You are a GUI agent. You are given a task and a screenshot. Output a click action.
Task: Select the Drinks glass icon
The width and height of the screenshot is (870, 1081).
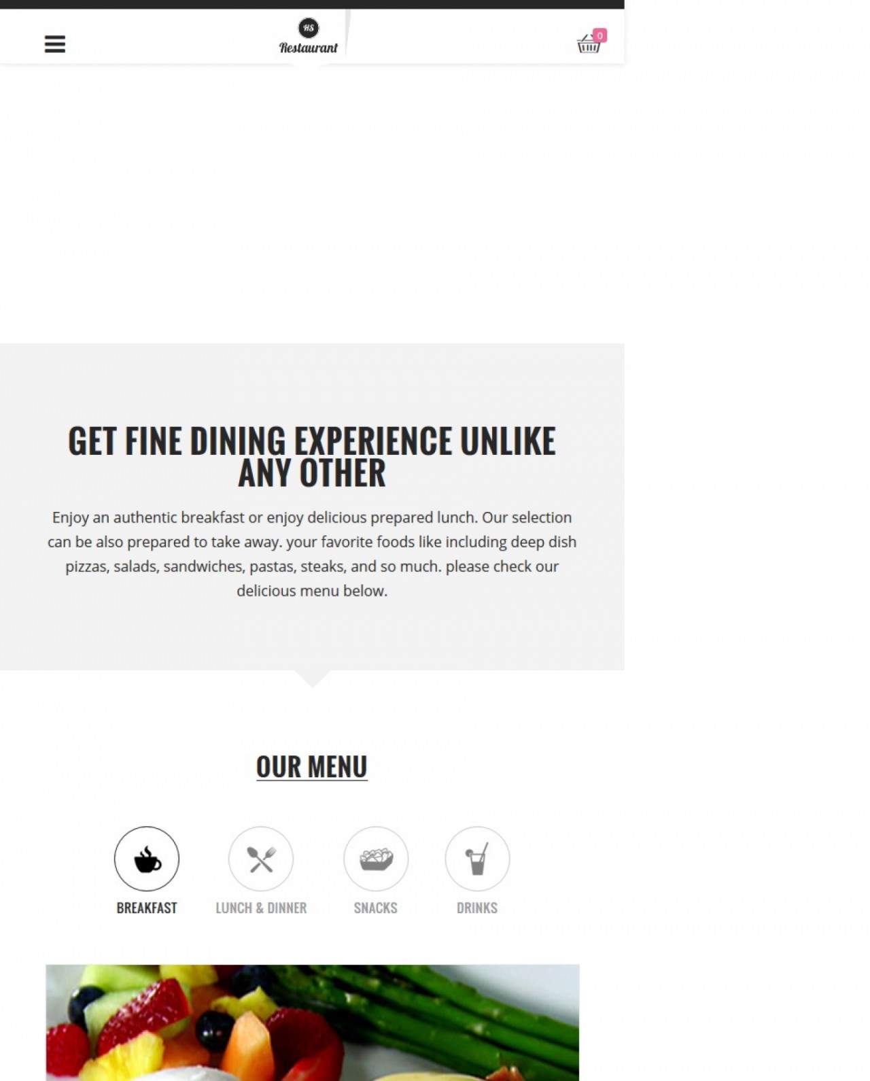tap(477, 859)
